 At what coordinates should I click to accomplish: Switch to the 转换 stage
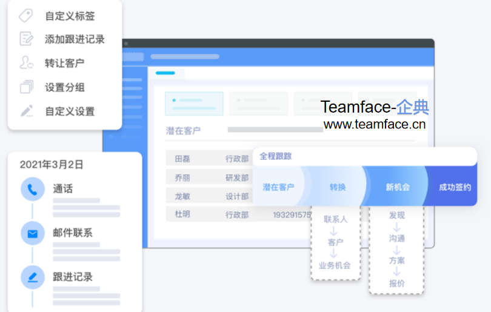tap(338, 187)
